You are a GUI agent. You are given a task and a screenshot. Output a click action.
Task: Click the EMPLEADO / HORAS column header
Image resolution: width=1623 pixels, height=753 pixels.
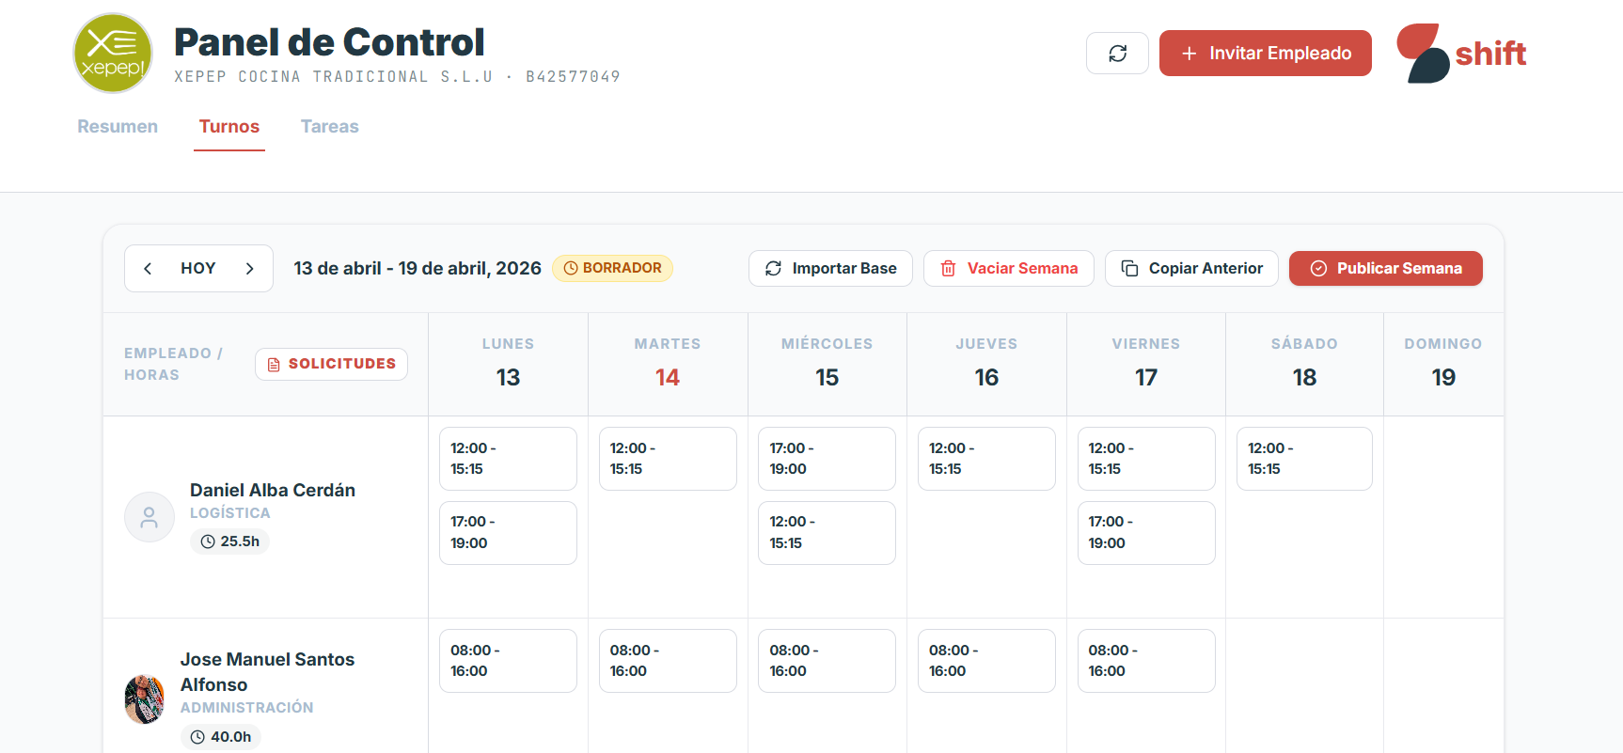point(174,364)
